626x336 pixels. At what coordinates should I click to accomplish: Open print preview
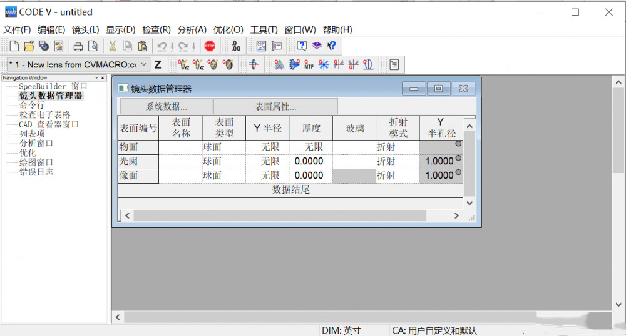click(x=93, y=46)
